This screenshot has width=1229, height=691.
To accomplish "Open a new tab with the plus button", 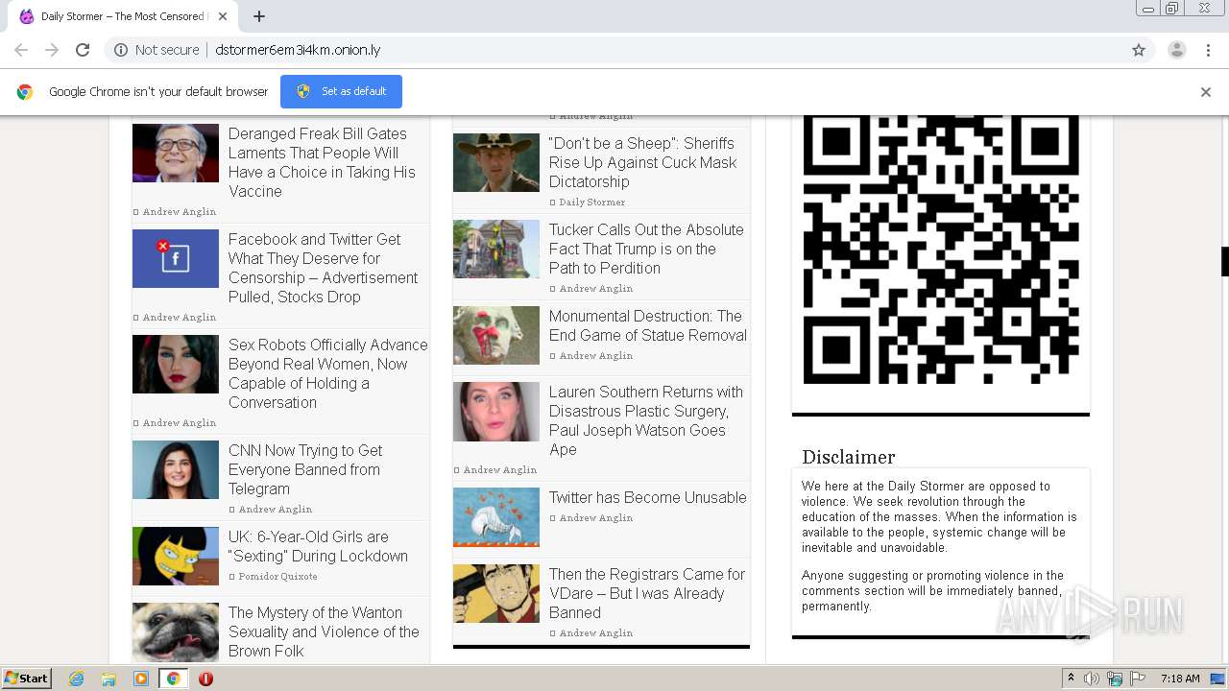I will [x=258, y=16].
